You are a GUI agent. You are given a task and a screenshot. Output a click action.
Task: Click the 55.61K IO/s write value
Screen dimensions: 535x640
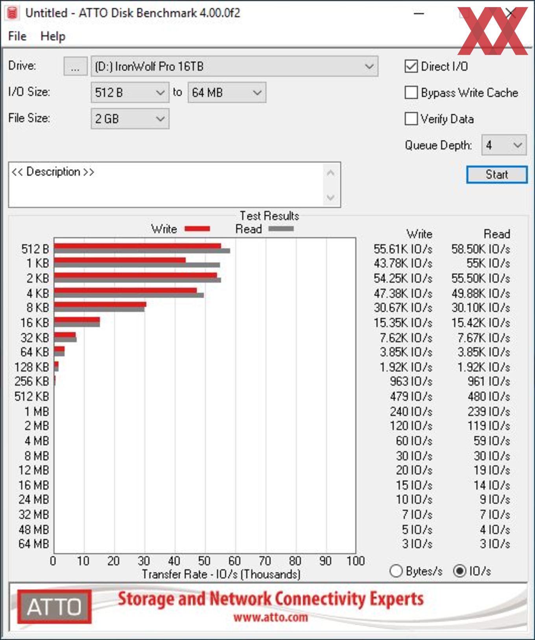[x=403, y=249]
